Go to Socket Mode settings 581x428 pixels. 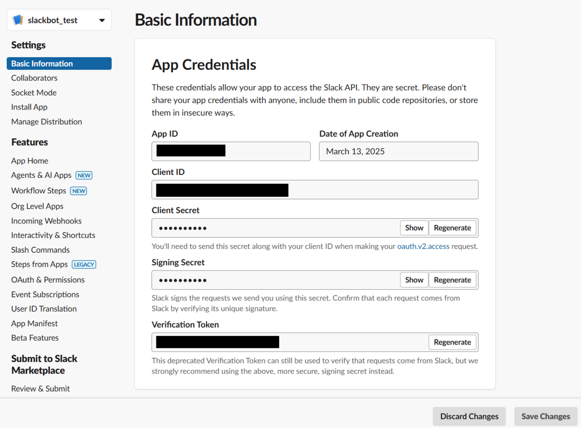[x=34, y=93]
